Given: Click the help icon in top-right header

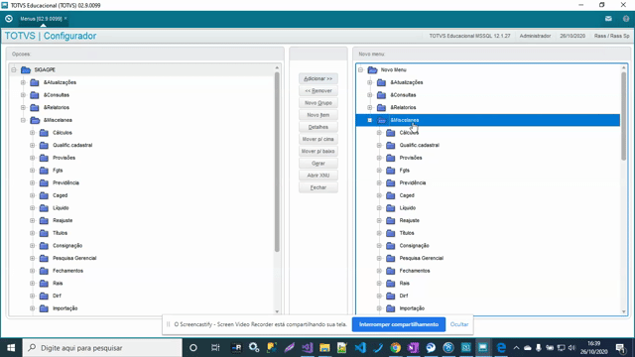Looking at the screenshot, I should (x=626, y=19).
